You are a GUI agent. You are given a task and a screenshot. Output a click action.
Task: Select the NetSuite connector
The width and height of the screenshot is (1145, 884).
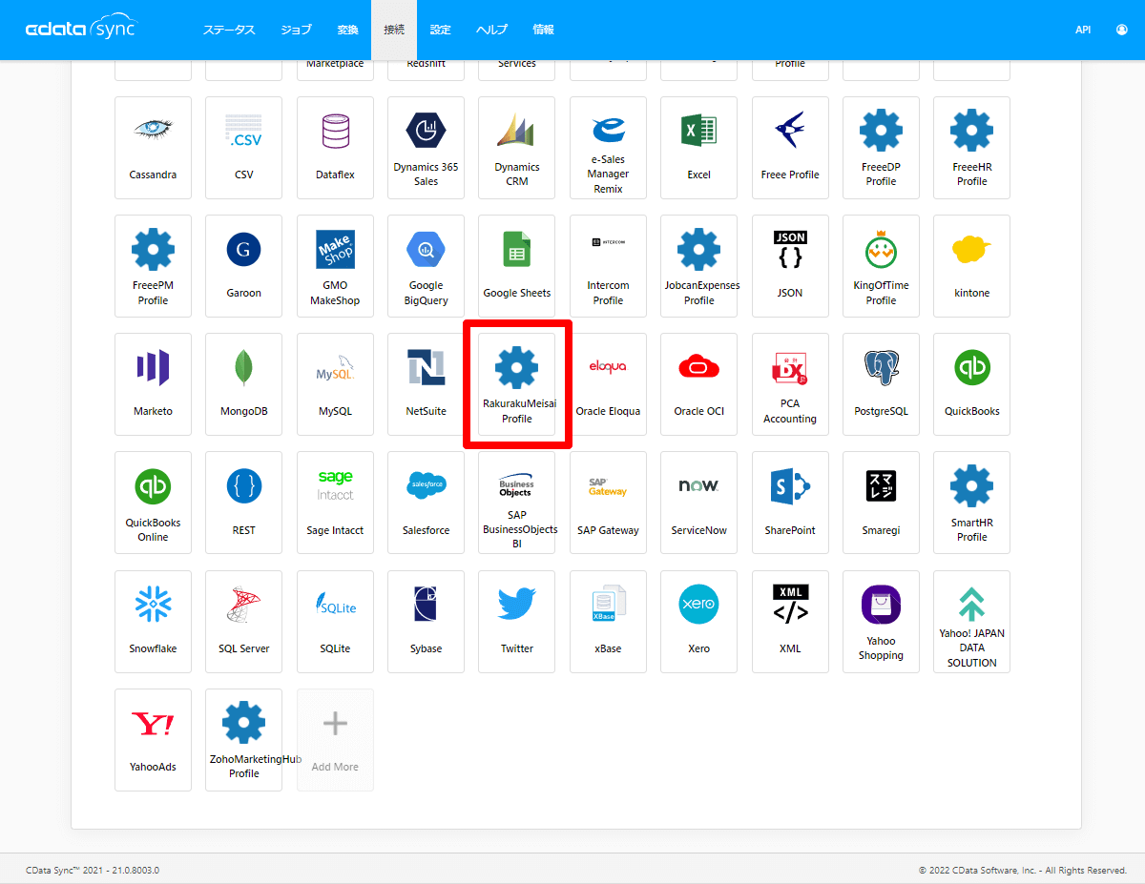(426, 384)
